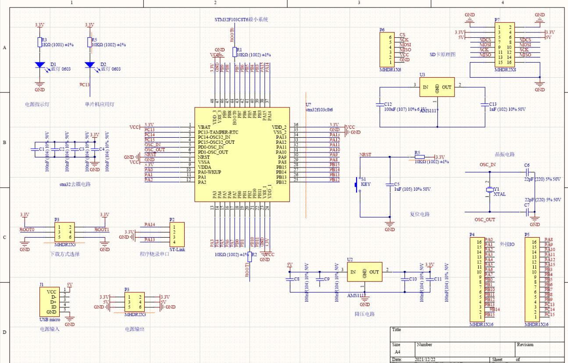The image size is (568, 363).
Task: Select decoupling capacitor C1
Action: click(35, 149)
